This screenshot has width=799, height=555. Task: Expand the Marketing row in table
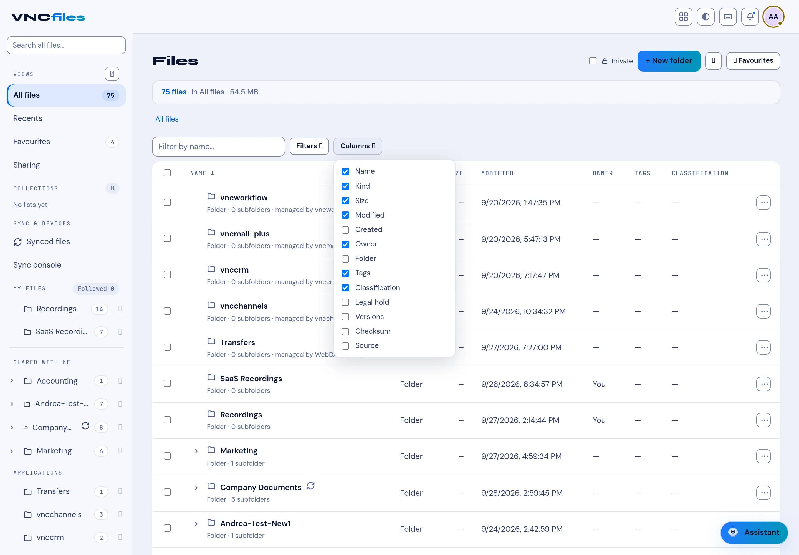[196, 451]
